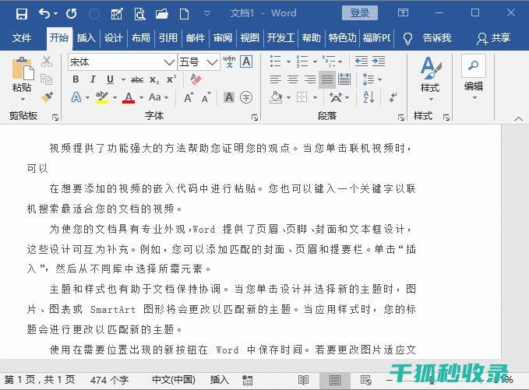This screenshot has width=529, height=390.
Task: Click the open folder icon in quick access toolbar
Action: tap(162, 14)
